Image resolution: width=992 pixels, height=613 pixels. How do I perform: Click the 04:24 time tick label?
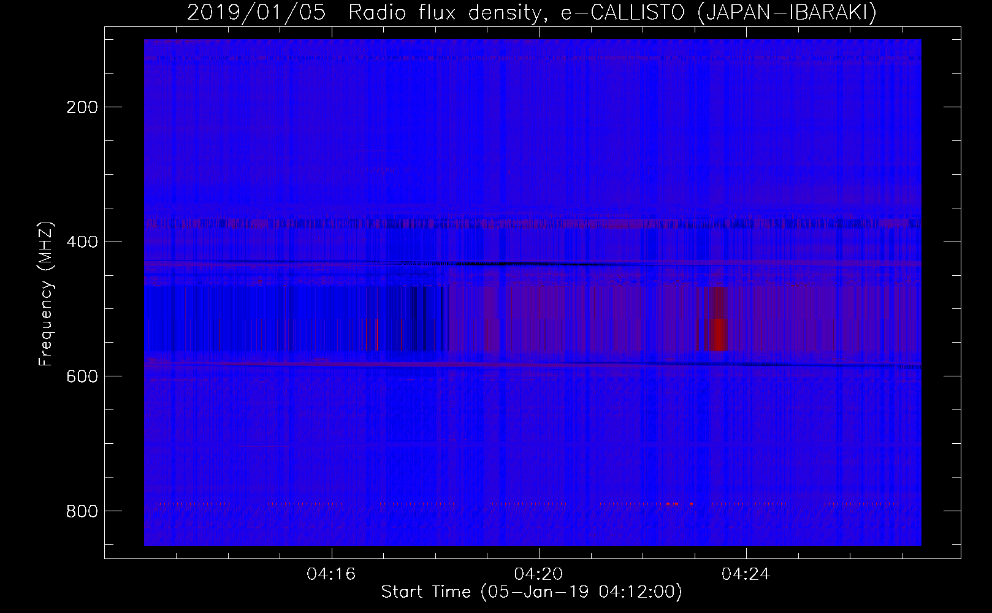746,574
